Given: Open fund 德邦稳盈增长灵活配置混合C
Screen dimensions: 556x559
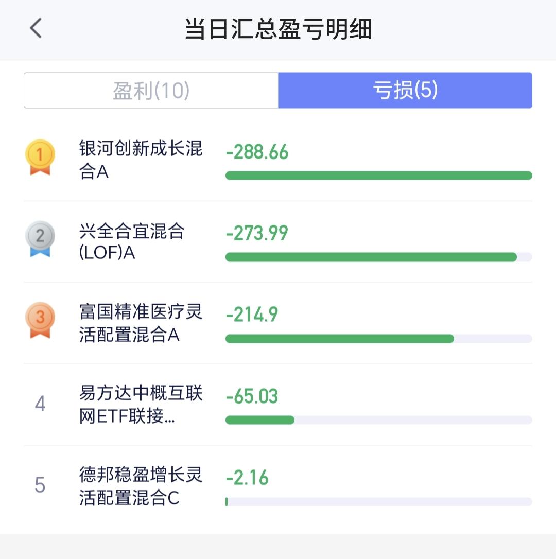Looking at the screenshot, I should [x=141, y=486].
